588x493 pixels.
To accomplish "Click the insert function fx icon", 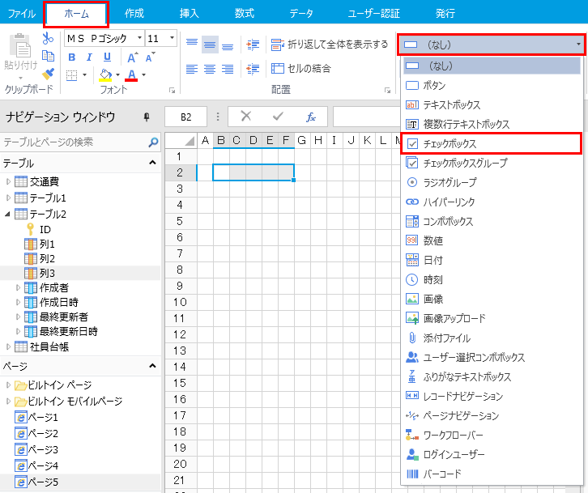I will 310,117.
